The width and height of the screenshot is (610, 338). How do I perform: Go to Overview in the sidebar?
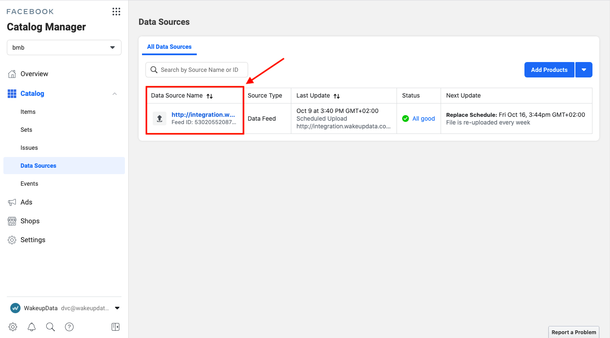click(34, 74)
